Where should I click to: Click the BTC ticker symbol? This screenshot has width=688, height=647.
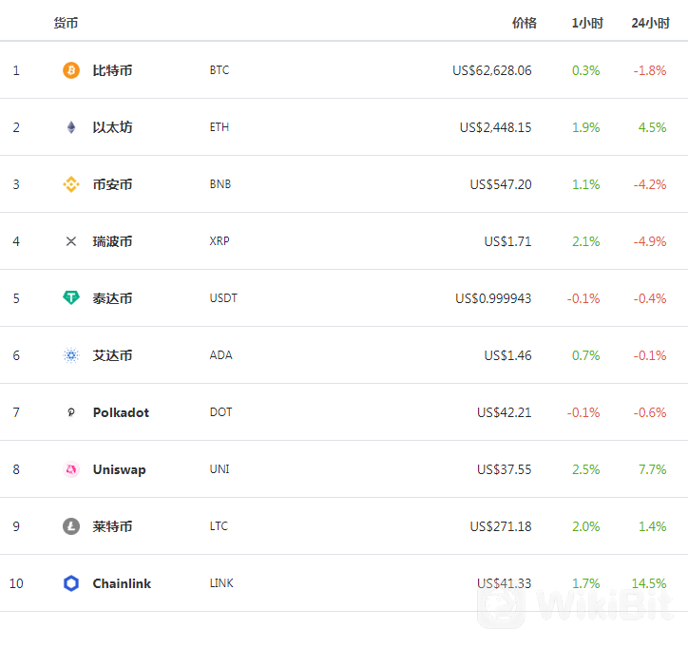[220, 70]
